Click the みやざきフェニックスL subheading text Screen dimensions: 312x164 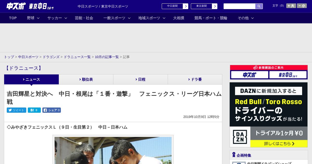tap(67, 127)
